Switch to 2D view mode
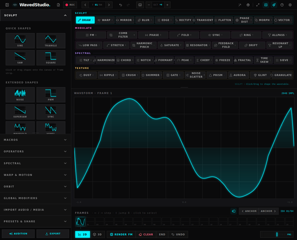The height and width of the screenshot is (240, 297). [82, 234]
